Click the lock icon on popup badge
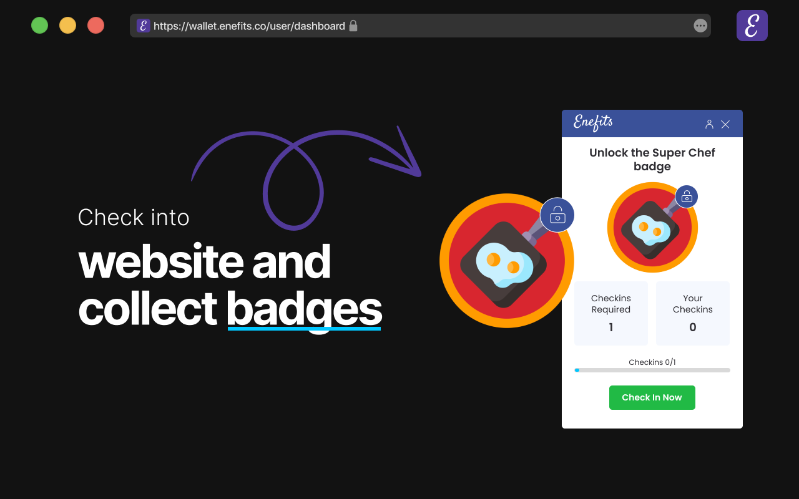Image resolution: width=799 pixels, height=499 pixels. (687, 196)
